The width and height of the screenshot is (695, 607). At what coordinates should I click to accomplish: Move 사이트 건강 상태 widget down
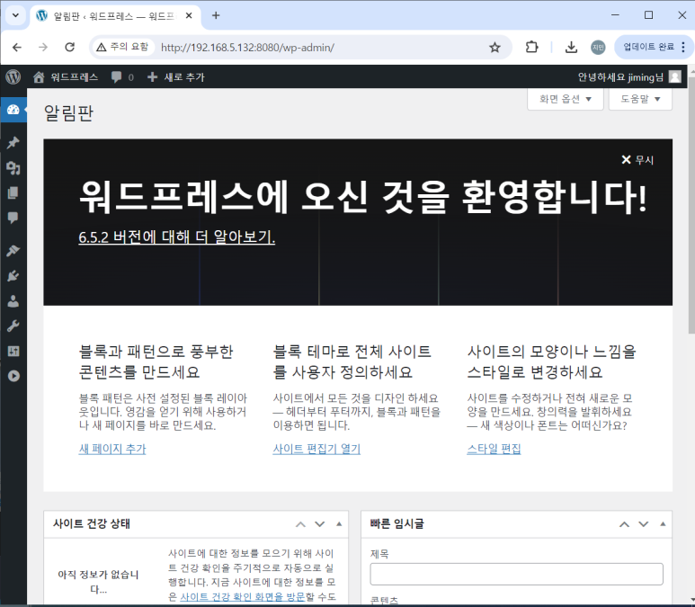click(x=319, y=524)
